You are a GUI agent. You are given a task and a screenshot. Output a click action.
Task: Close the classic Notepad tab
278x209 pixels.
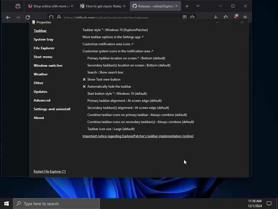124,6
